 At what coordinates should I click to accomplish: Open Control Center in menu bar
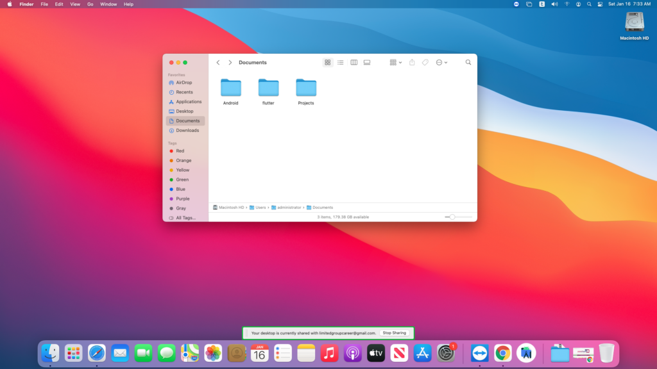pyautogui.click(x=600, y=4)
